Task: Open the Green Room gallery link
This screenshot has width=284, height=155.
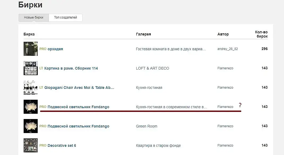Action: [147, 126]
